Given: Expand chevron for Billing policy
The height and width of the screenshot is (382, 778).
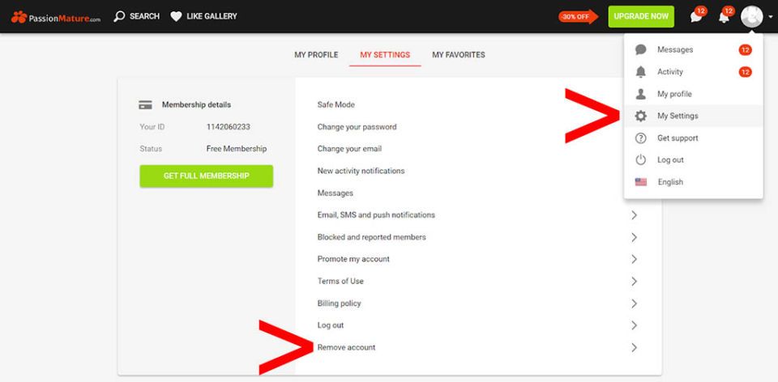Looking at the screenshot, I should (x=634, y=303).
